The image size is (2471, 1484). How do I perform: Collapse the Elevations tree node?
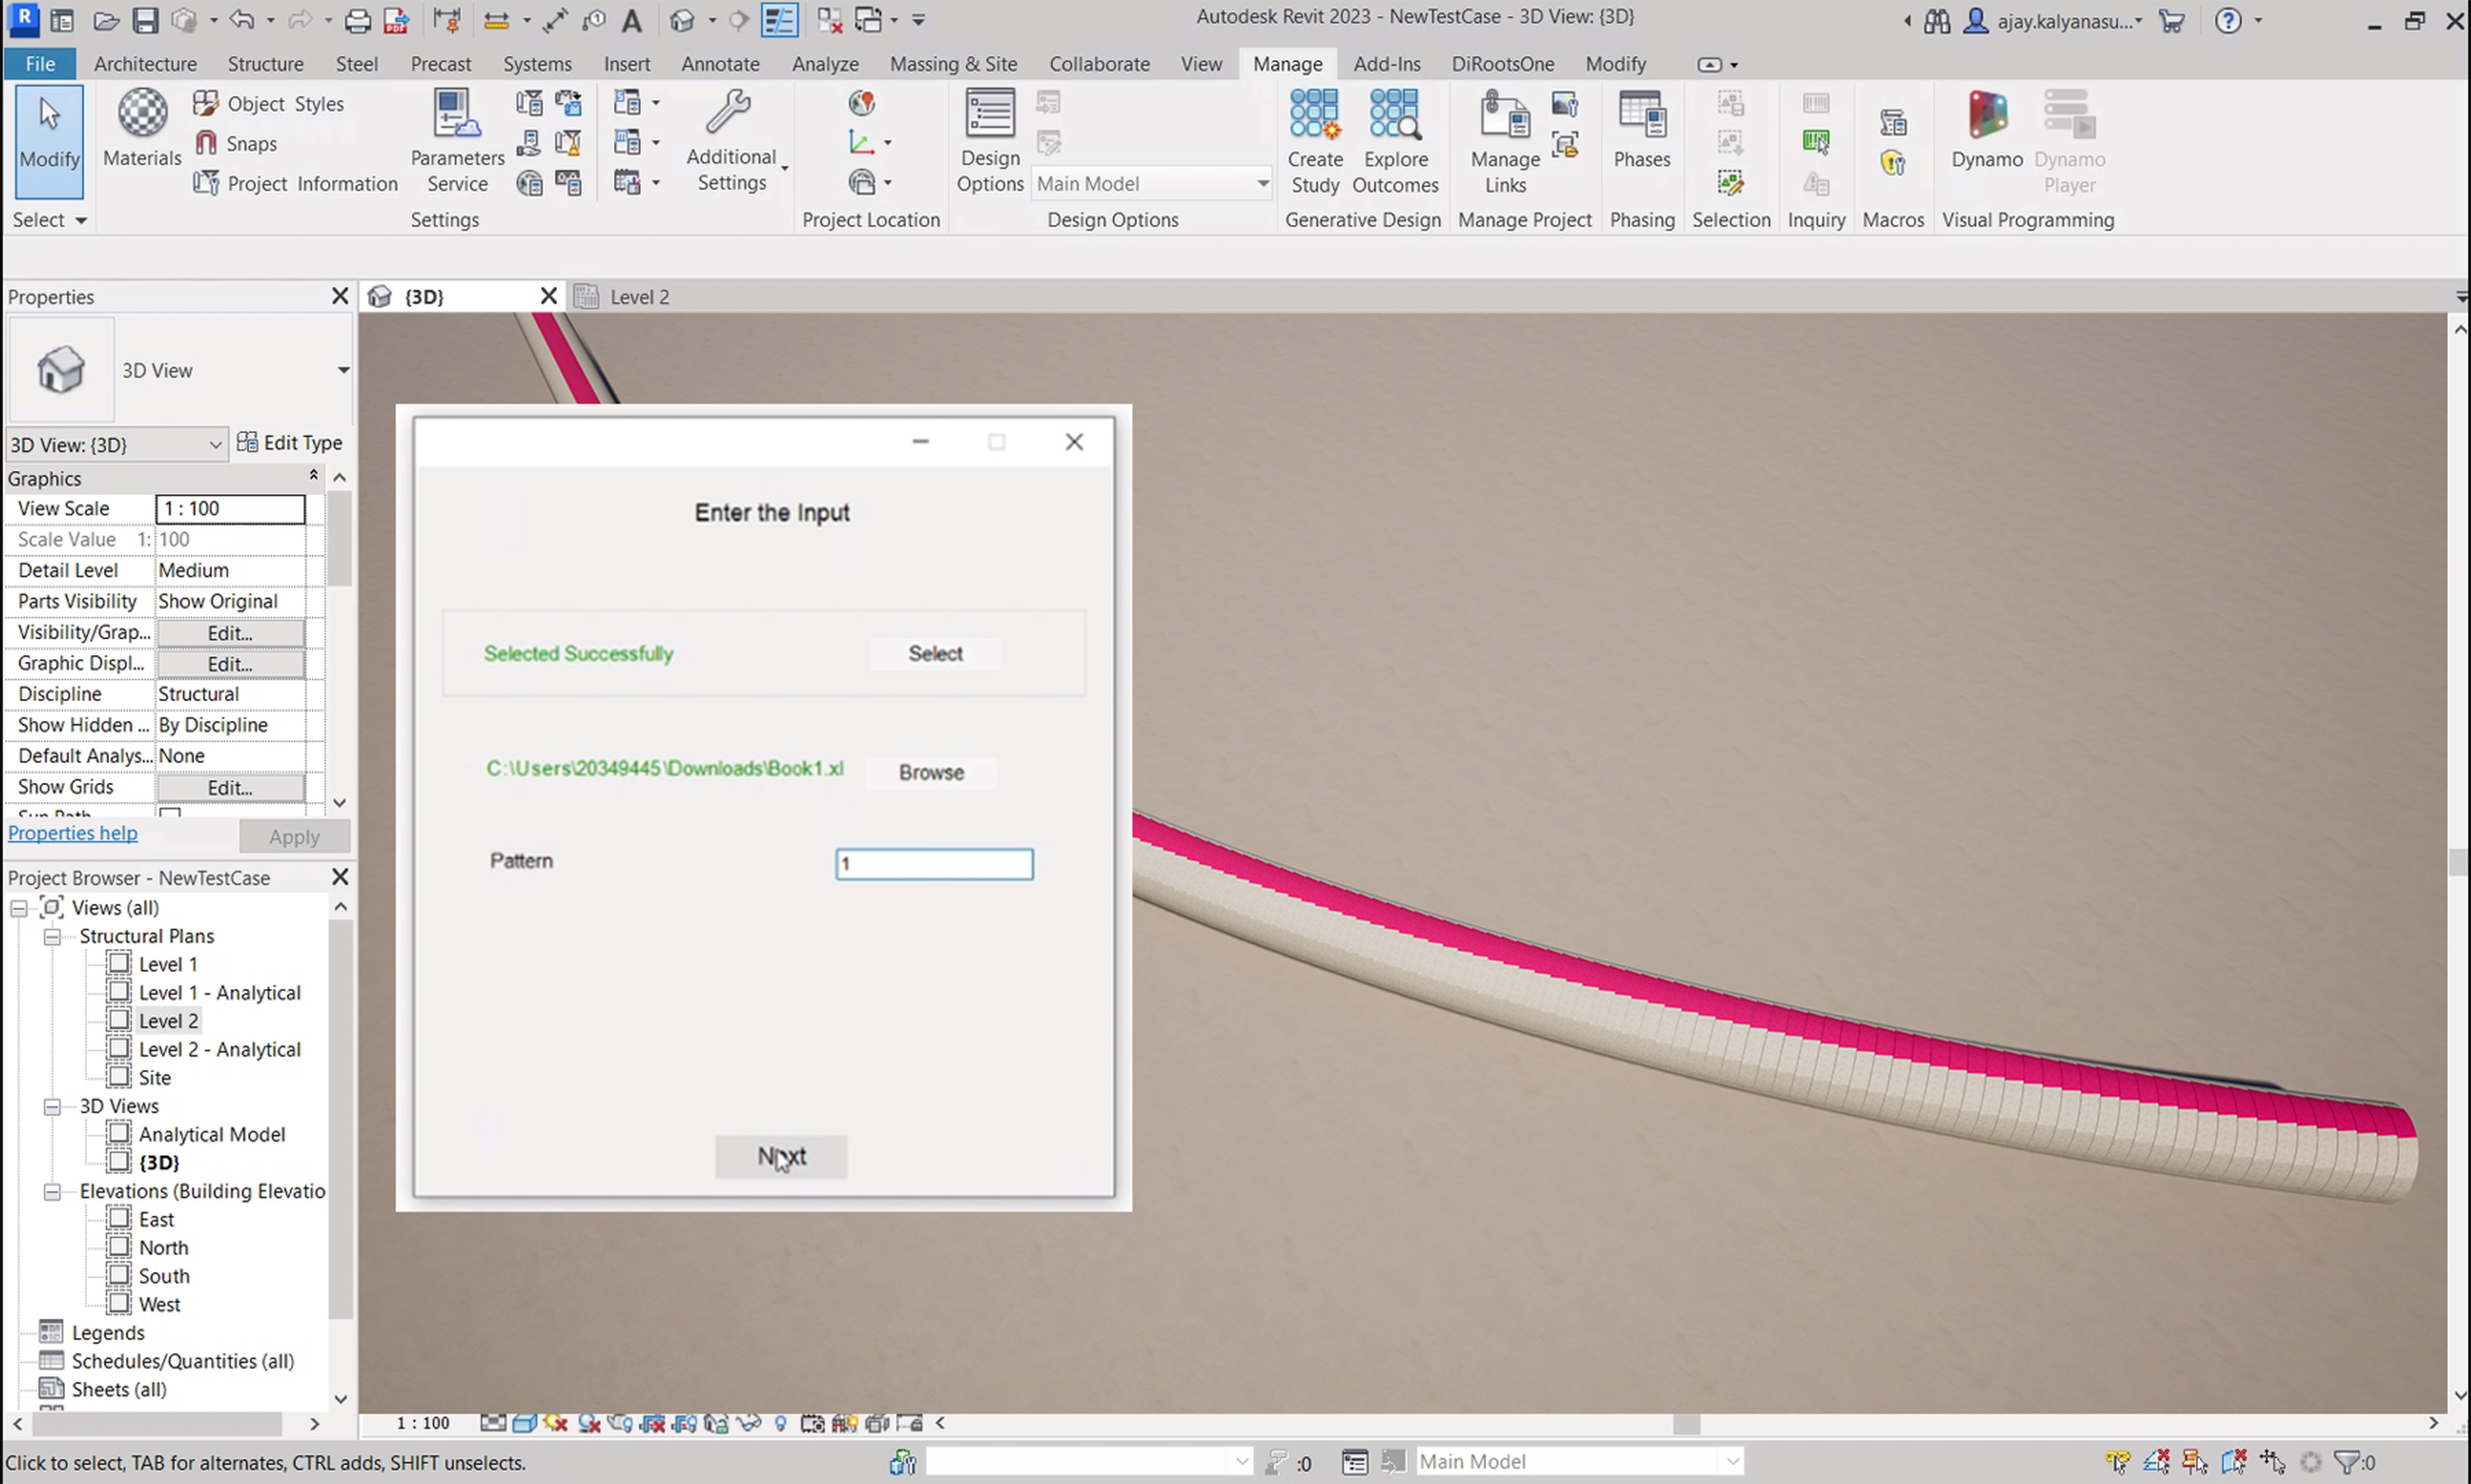click(52, 1192)
